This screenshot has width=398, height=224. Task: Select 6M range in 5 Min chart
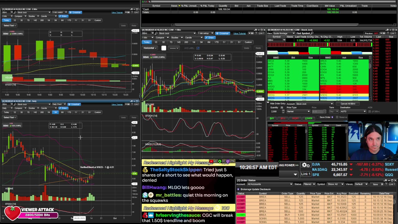pos(62,20)
